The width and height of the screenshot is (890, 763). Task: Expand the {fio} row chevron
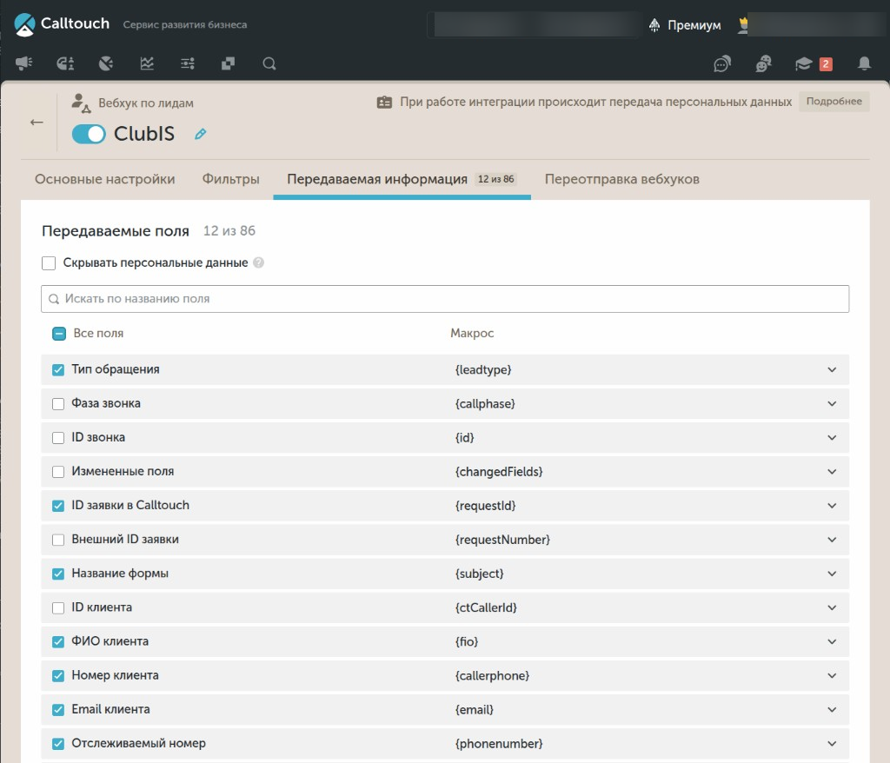coord(832,641)
